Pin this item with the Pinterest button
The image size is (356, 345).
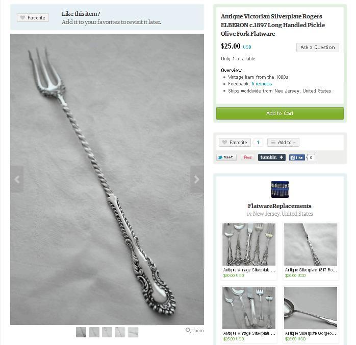pos(247,157)
